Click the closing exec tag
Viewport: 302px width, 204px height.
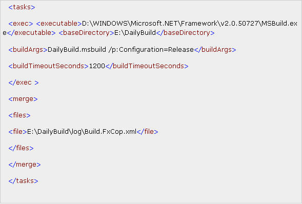click(x=24, y=83)
